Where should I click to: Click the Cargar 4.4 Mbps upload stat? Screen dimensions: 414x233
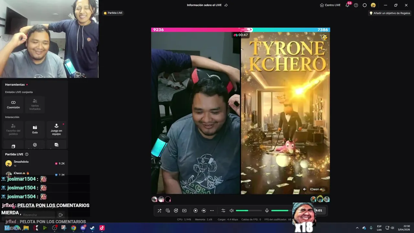click(x=228, y=219)
